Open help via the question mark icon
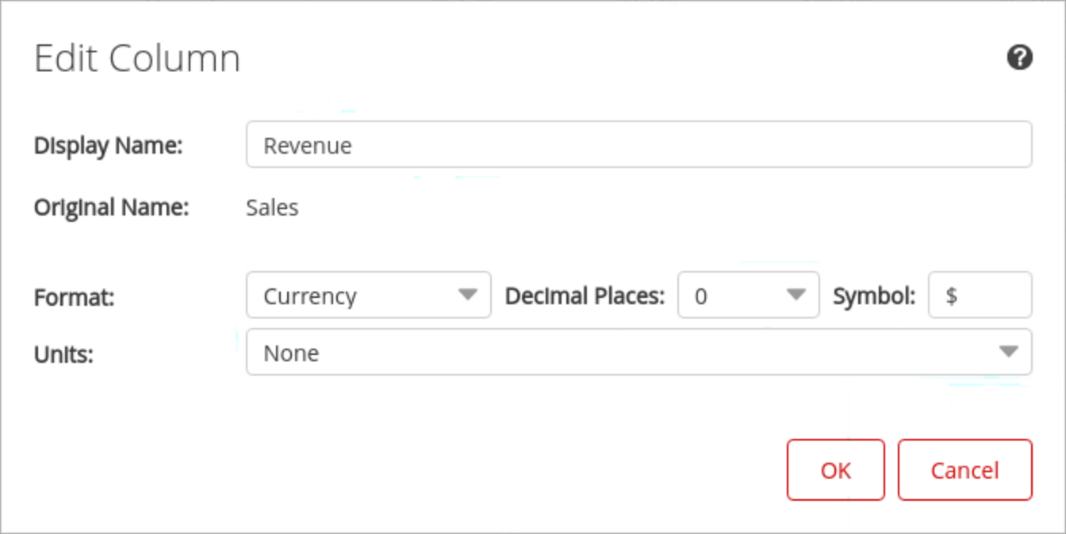The image size is (1066, 534). pos(1019,58)
